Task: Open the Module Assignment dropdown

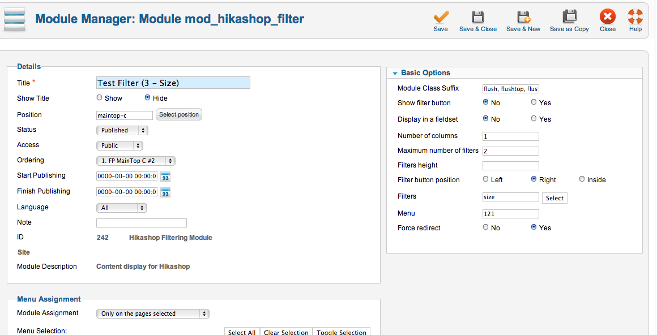Action: [153, 313]
